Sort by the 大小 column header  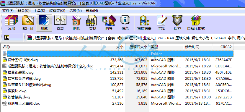[x=113, y=47]
